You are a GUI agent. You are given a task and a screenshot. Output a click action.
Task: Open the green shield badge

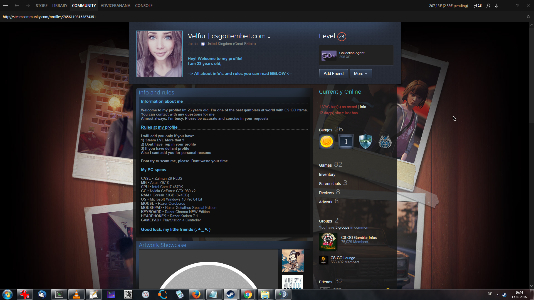365,142
